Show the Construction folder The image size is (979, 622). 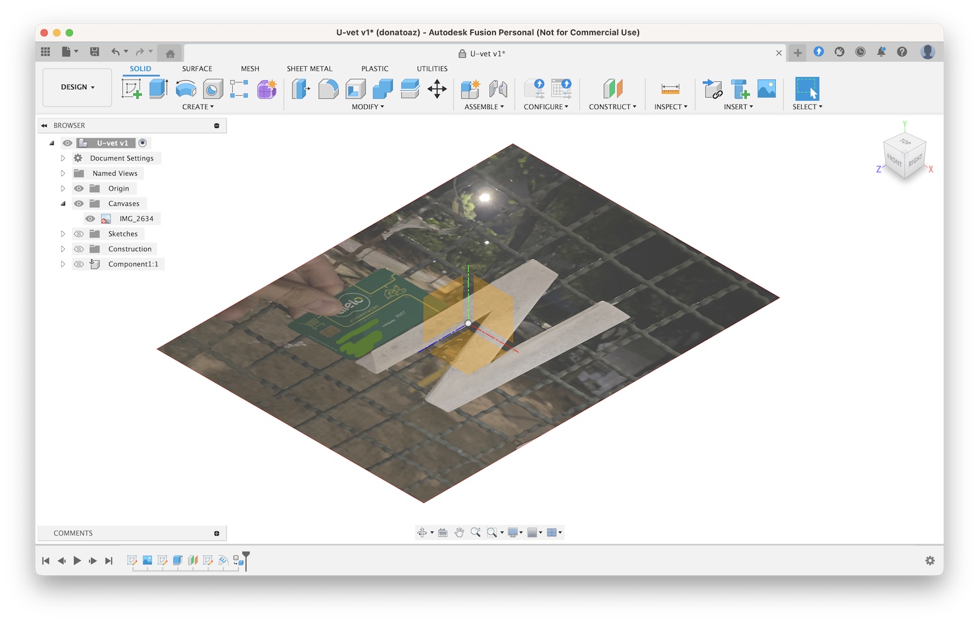[x=79, y=249]
